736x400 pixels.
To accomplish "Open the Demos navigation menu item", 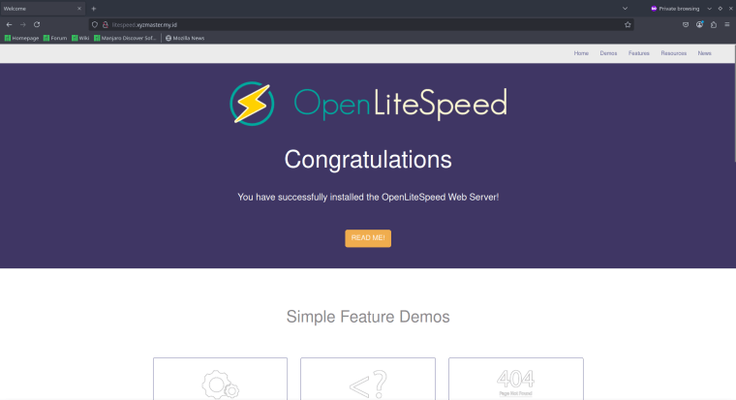I will (608, 53).
